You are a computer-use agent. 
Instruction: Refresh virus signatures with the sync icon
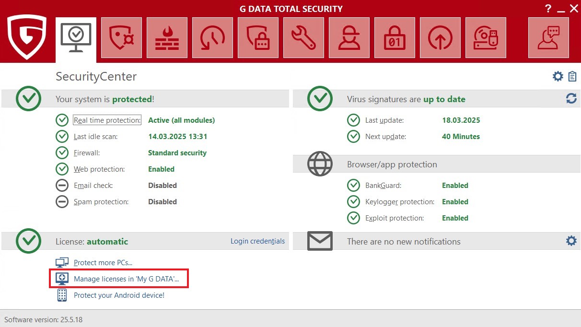point(571,98)
